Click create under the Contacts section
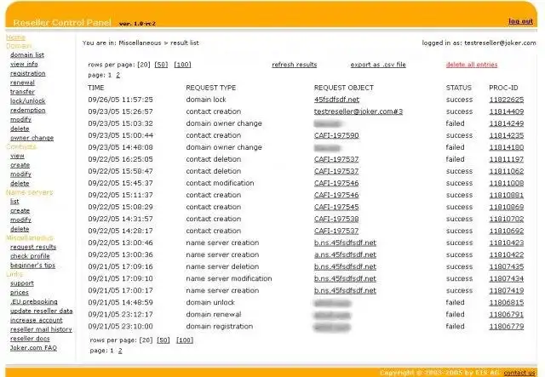Viewport: 545px width, 377px height. click(x=20, y=165)
